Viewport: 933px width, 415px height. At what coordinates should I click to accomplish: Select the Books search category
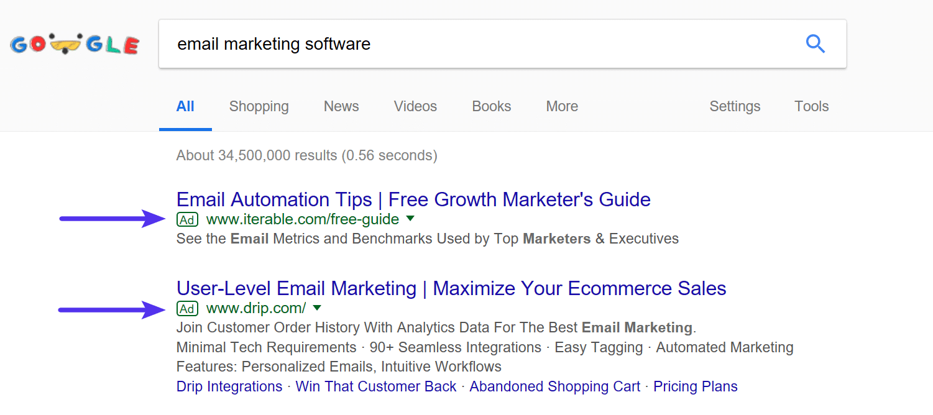click(491, 106)
